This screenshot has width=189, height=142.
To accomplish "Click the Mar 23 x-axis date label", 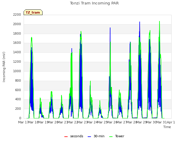I will (83, 122).
